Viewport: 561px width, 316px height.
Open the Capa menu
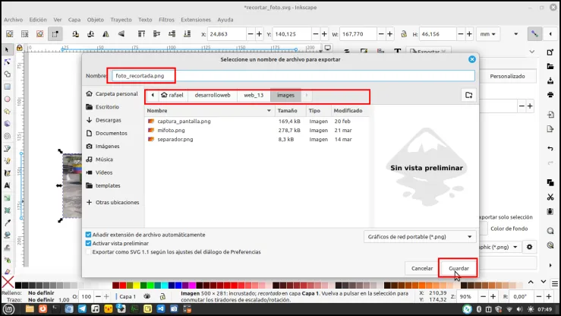(x=74, y=20)
